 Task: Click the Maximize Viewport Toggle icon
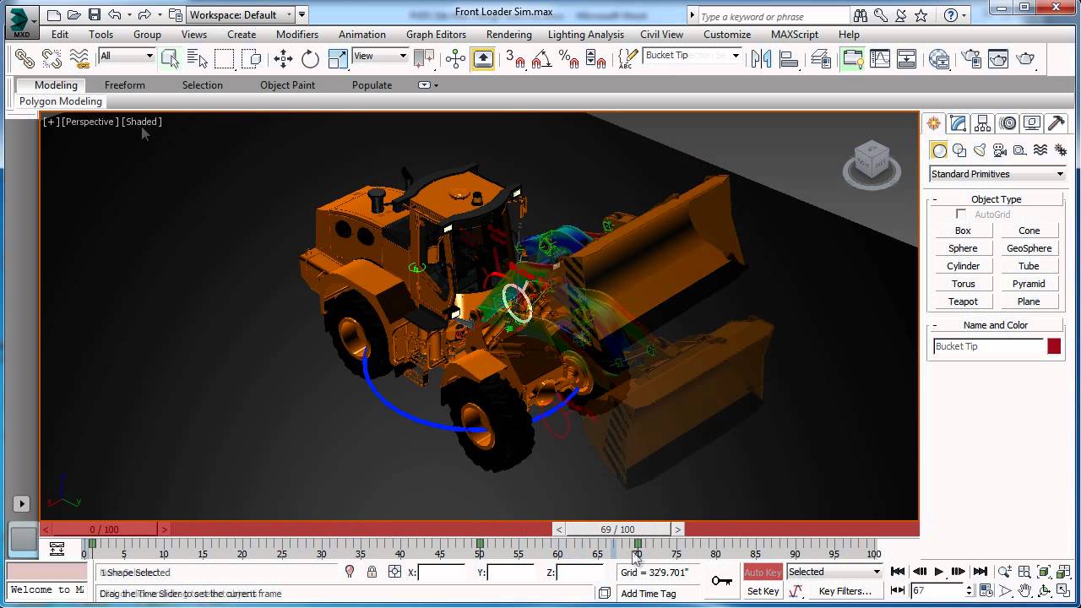1063,590
